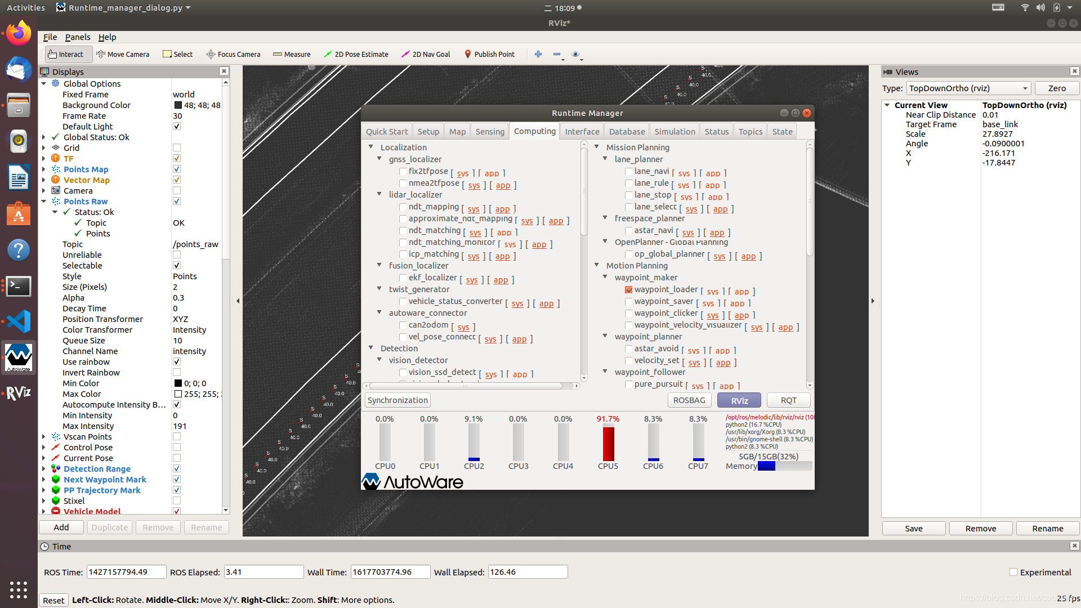This screenshot has width=1081, height=608.
Task: Pick the 2D Nav Goal tool
Action: coord(426,55)
